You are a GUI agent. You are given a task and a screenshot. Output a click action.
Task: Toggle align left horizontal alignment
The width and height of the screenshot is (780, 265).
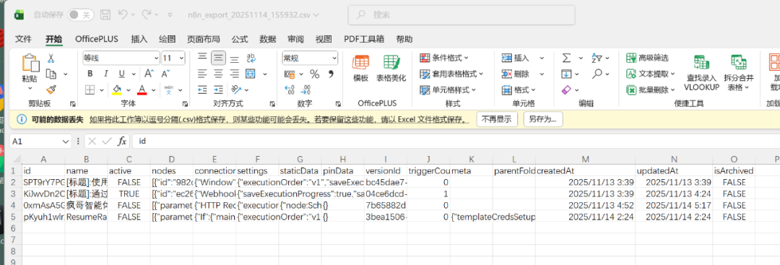click(202, 74)
